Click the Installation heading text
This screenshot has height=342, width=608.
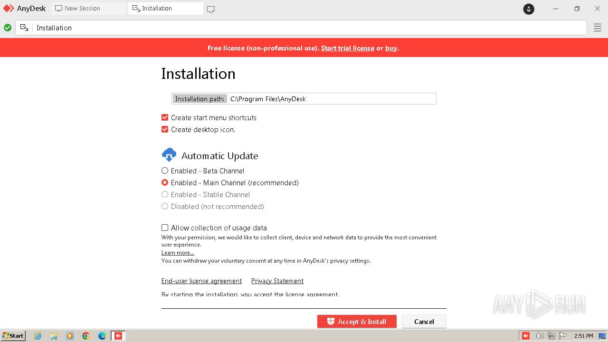click(x=198, y=74)
